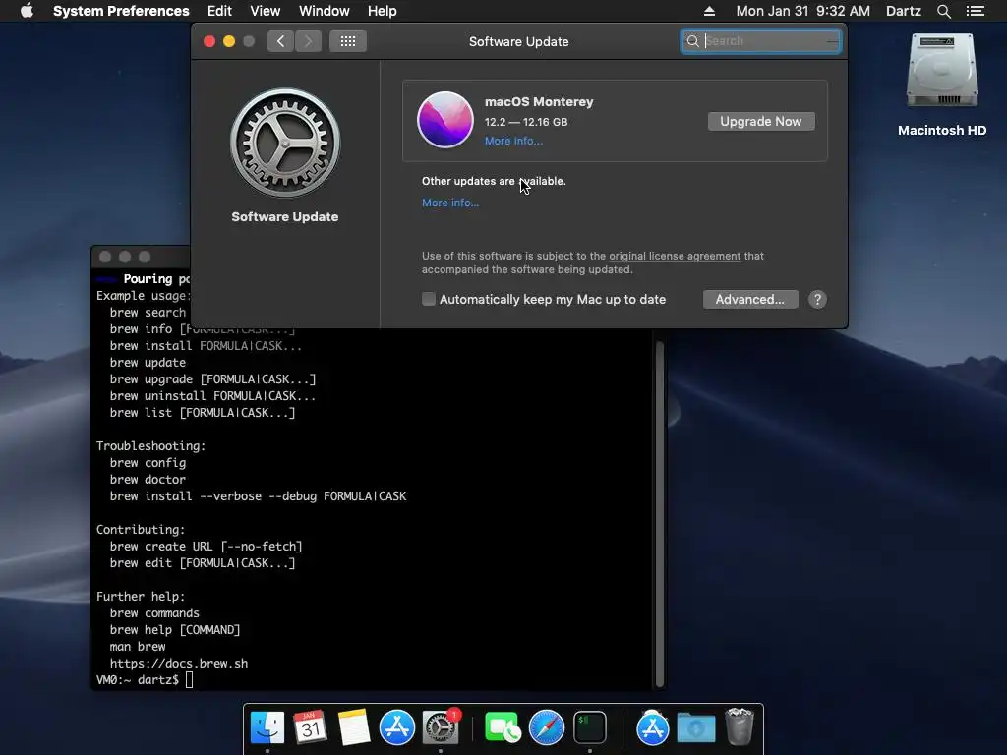Click the Terminal window scrollbar
Viewport: 1007px width, 755px height.
[x=659, y=513]
